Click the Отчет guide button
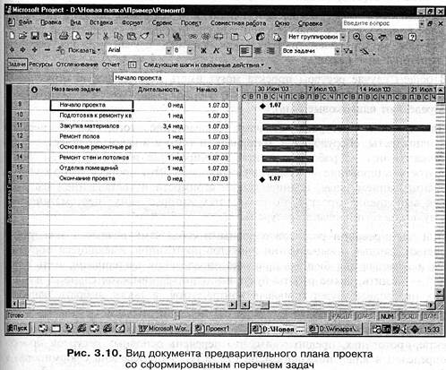The width and height of the screenshot is (446, 370). click(x=111, y=65)
